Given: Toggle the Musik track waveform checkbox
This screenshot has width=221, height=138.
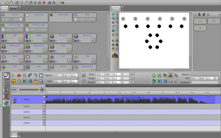Looking at the screenshot, I should click(x=12, y=102).
